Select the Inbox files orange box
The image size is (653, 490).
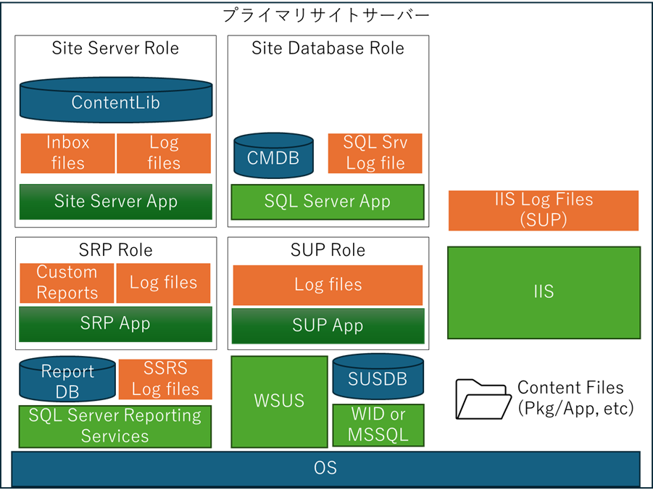(x=68, y=154)
